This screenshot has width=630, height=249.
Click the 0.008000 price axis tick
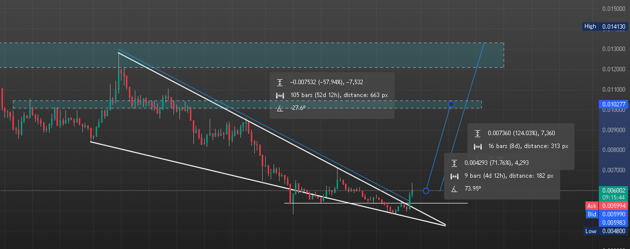click(614, 150)
